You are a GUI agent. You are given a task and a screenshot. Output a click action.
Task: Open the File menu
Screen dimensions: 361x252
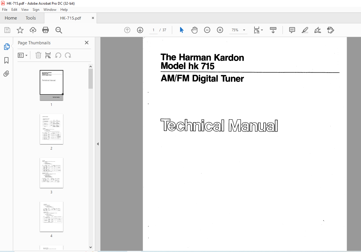tap(5, 10)
